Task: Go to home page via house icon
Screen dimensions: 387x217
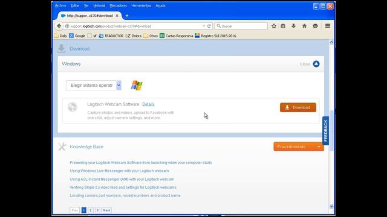Action: (304, 26)
